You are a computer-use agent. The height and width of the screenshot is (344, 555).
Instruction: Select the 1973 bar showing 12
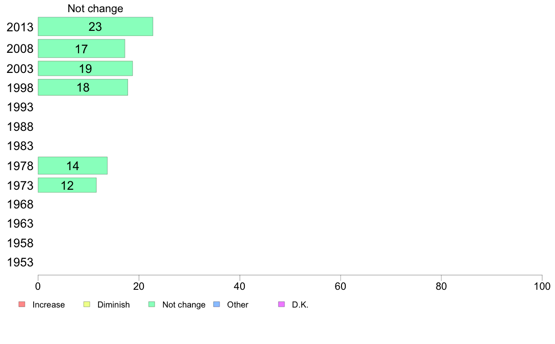coord(67,185)
